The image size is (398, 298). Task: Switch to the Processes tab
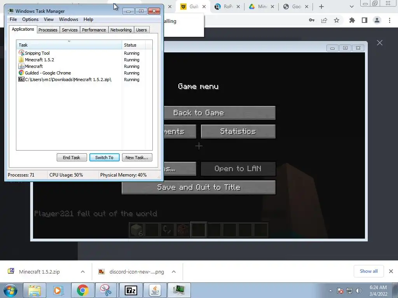click(x=48, y=30)
